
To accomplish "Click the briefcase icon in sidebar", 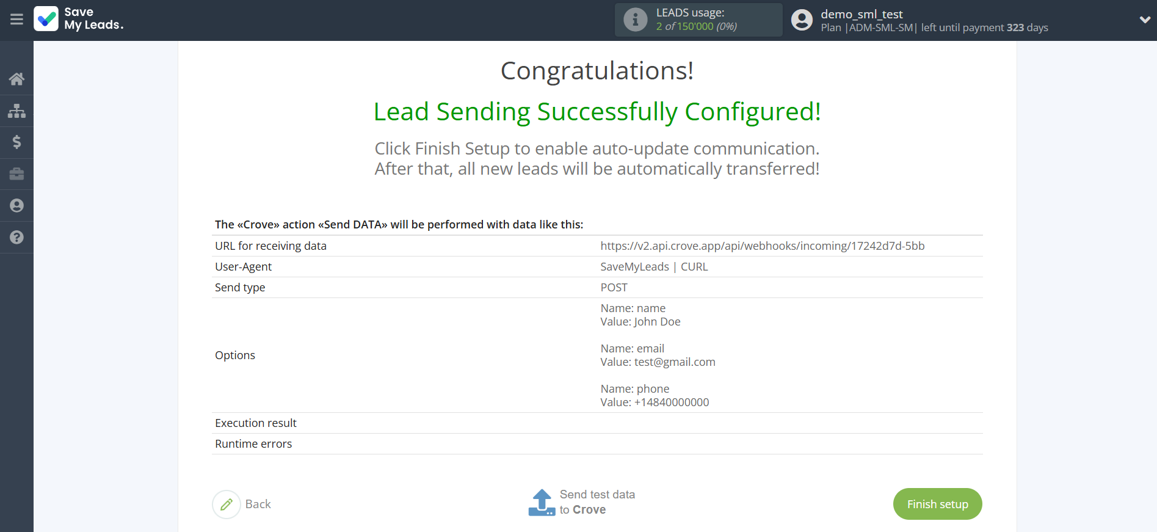I will tap(16, 174).
